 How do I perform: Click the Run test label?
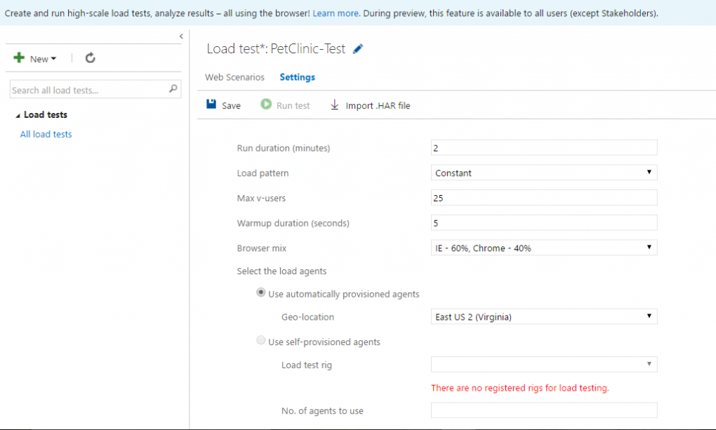(x=293, y=105)
